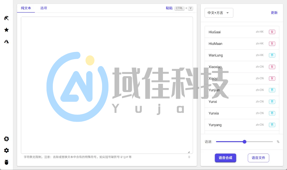Select the HiuMaan voice

[242, 44]
